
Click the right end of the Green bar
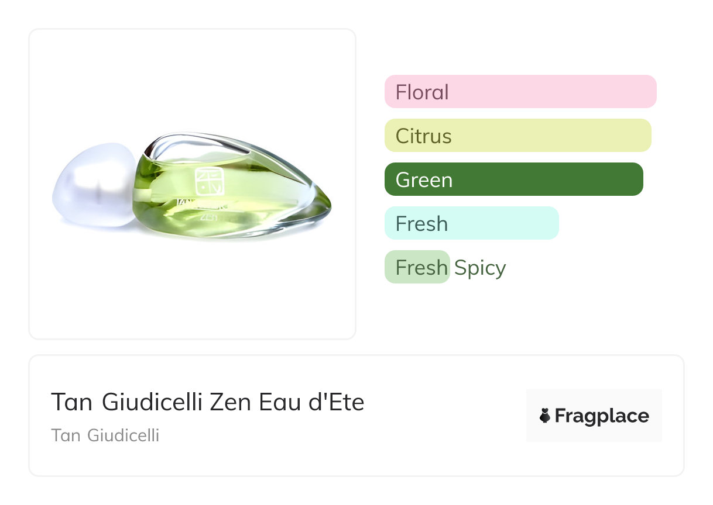coord(636,179)
